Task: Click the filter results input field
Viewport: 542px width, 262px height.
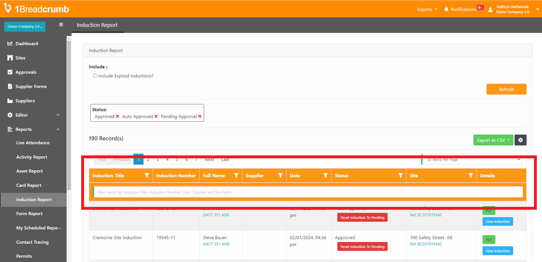Action: (x=307, y=192)
